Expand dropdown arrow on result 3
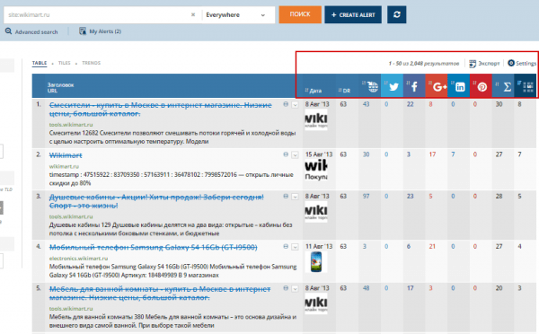539x334 pixels. click(295, 197)
